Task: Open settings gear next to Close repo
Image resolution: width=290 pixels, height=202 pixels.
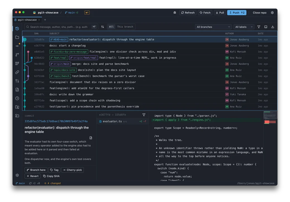Action: [272, 13]
